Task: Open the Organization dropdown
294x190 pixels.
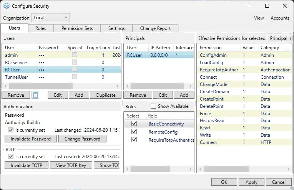Action: click(x=51, y=18)
